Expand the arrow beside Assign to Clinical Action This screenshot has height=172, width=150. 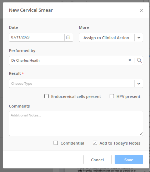[139, 38]
